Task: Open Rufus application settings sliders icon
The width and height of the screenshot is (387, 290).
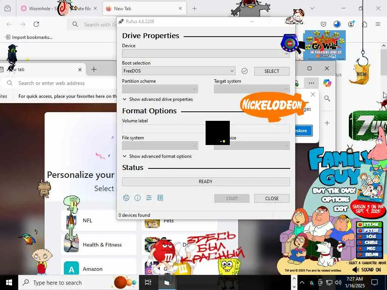Action: tap(149, 198)
